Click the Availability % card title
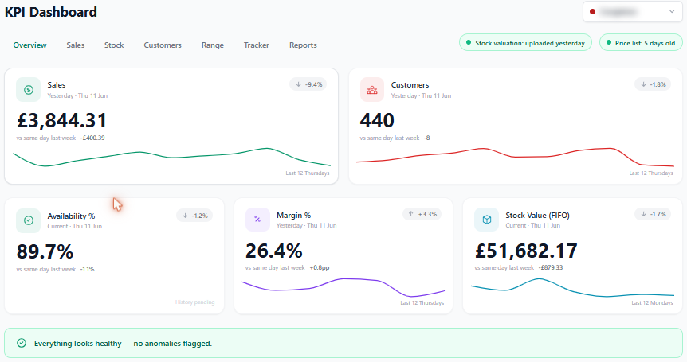The height and width of the screenshot is (362, 687). (71, 216)
